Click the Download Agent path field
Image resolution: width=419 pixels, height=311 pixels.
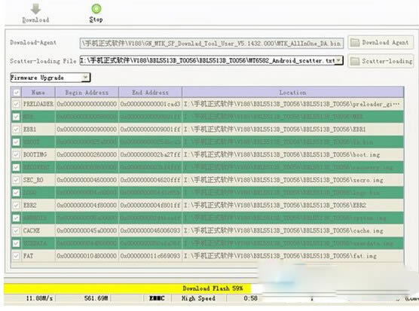[x=211, y=43]
